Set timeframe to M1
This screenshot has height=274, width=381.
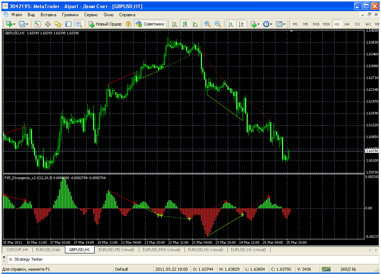click(295, 24)
